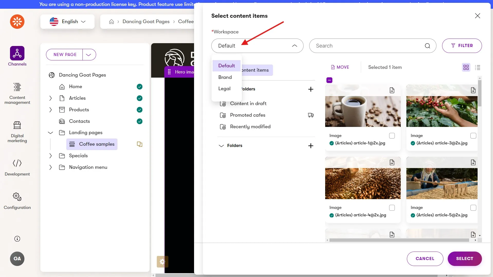Image resolution: width=493 pixels, height=277 pixels.
Task: Select Legal workspace option
Action: click(226, 89)
